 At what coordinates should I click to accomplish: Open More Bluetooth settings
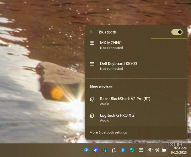[x=108, y=132]
